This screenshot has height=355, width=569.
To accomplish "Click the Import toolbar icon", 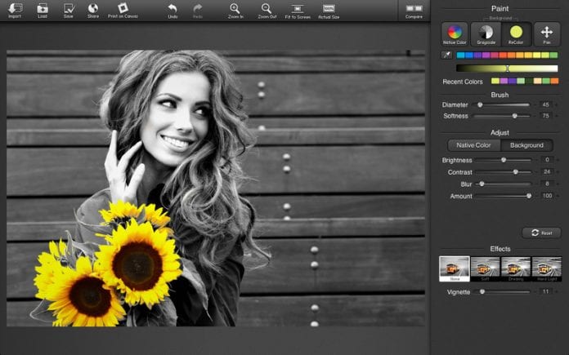I will (x=15, y=9).
